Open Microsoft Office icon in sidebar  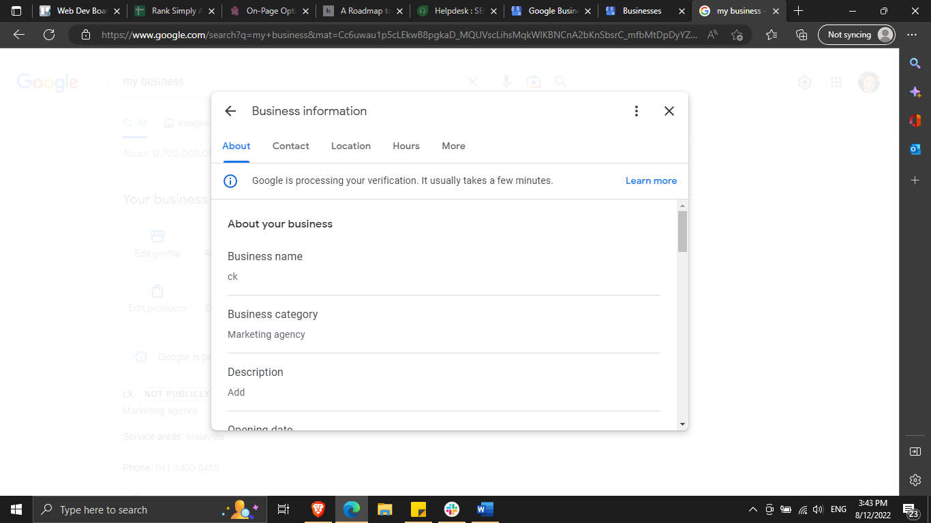click(x=915, y=121)
